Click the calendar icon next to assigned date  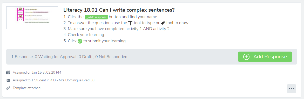click(x=8, y=73)
